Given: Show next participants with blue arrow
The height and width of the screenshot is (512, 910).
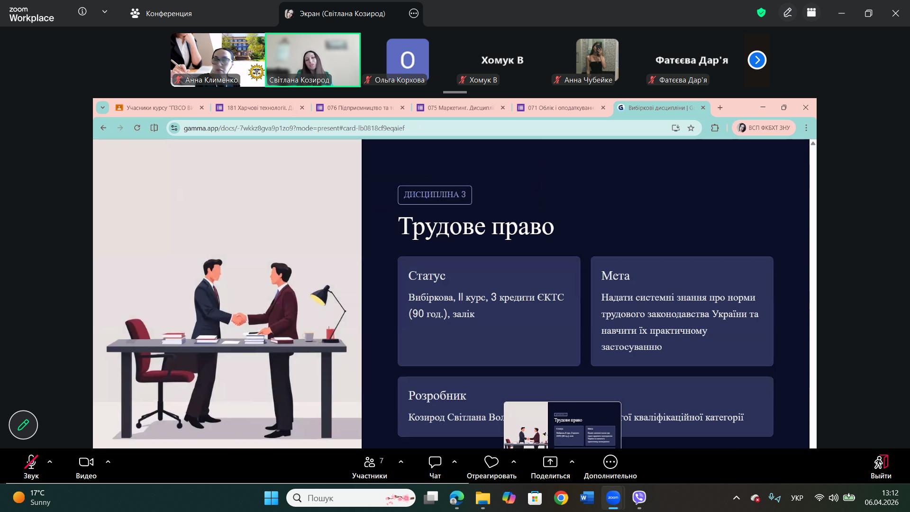Looking at the screenshot, I should coord(757,60).
